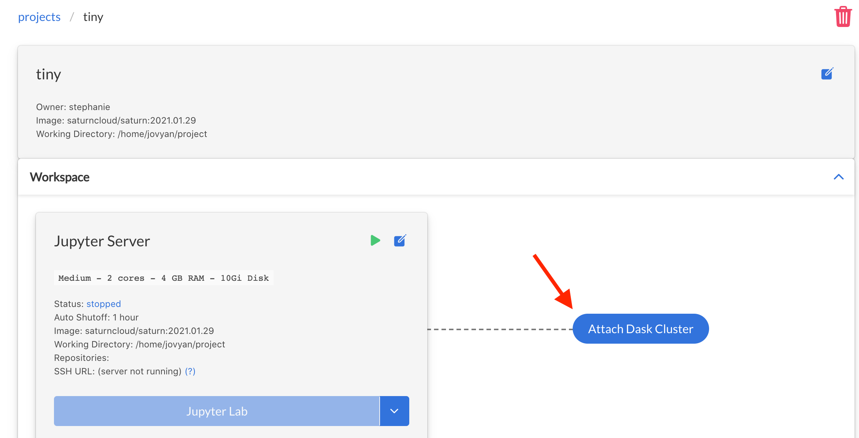This screenshot has width=859, height=438.
Task: Click Jupyter Server Working Directory line
Action: tap(139, 344)
